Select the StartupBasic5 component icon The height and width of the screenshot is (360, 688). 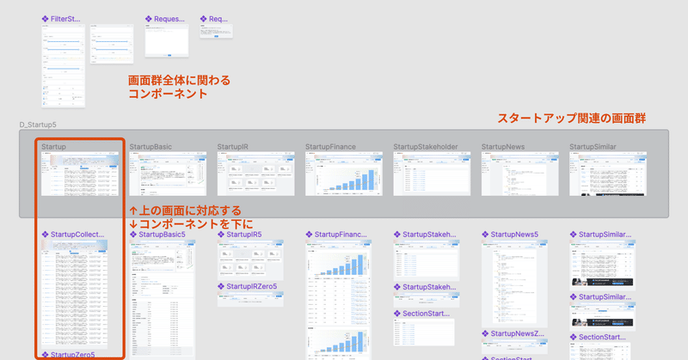(133, 235)
